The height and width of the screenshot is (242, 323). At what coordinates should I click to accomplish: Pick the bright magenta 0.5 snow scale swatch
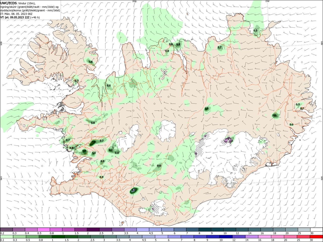coord(43,230)
